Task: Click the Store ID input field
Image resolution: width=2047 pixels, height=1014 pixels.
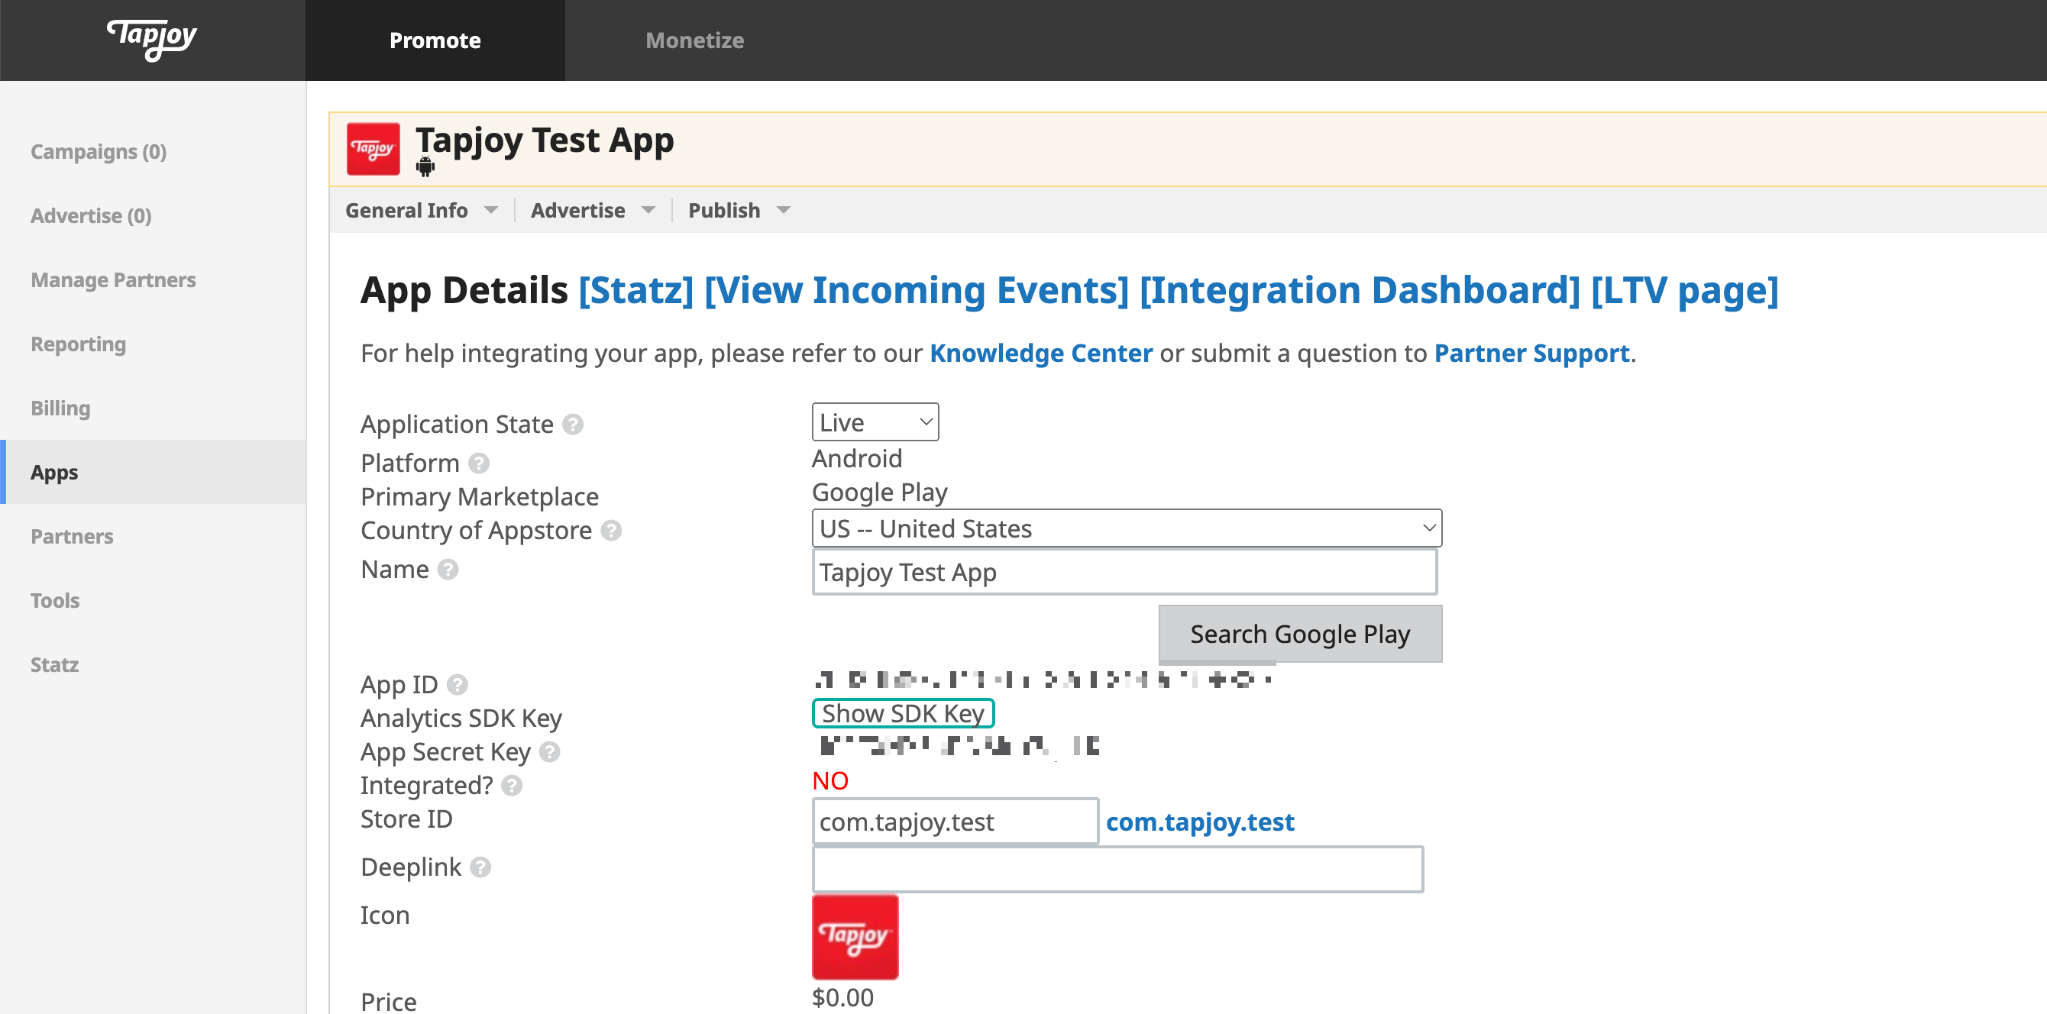Action: pyautogui.click(x=956, y=822)
